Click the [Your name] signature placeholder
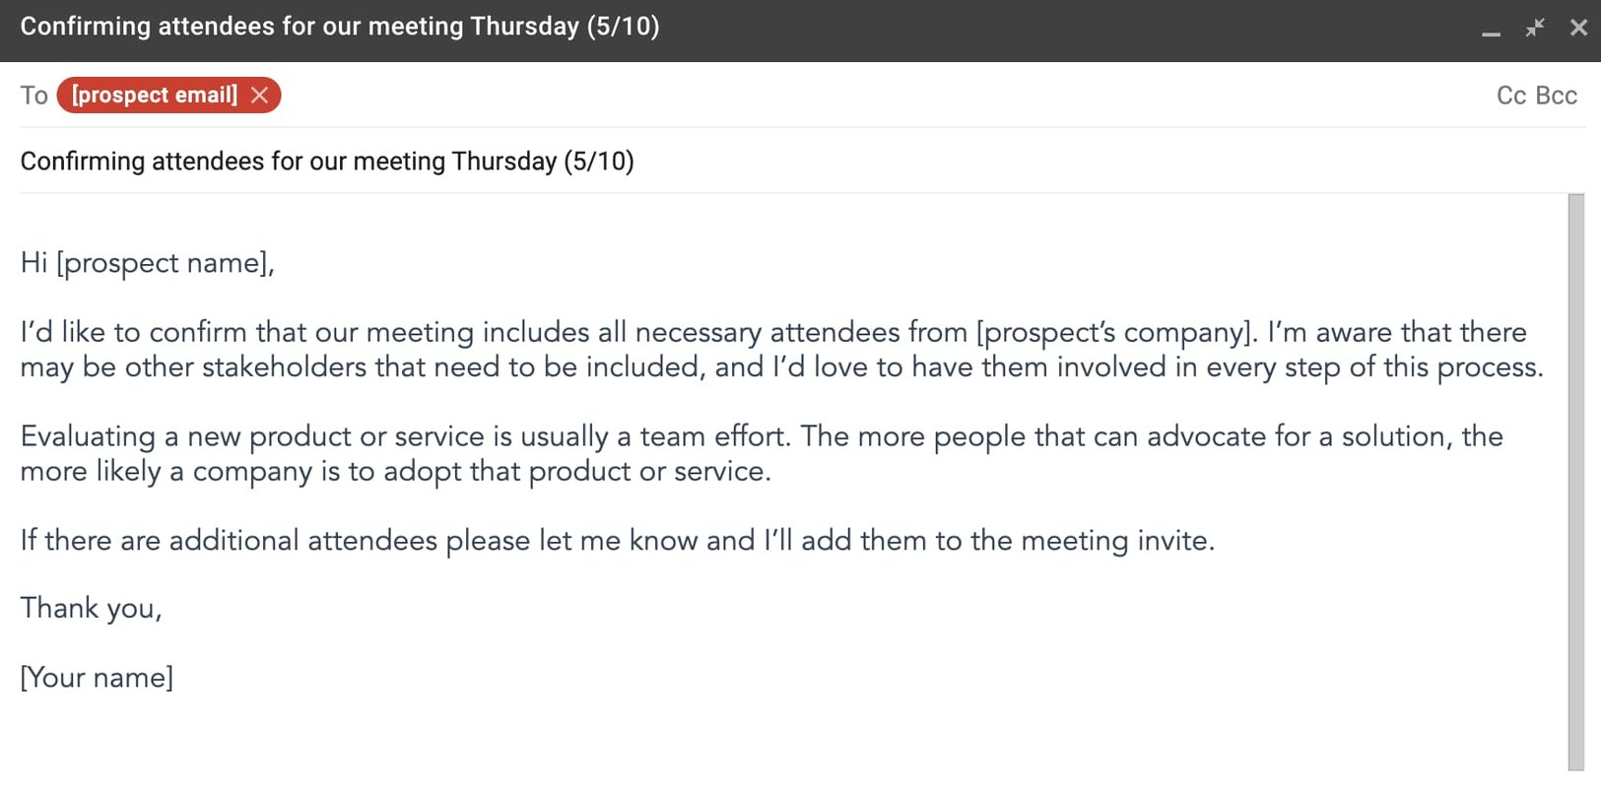This screenshot has width=1601, height=793. [x=98, y=678]
